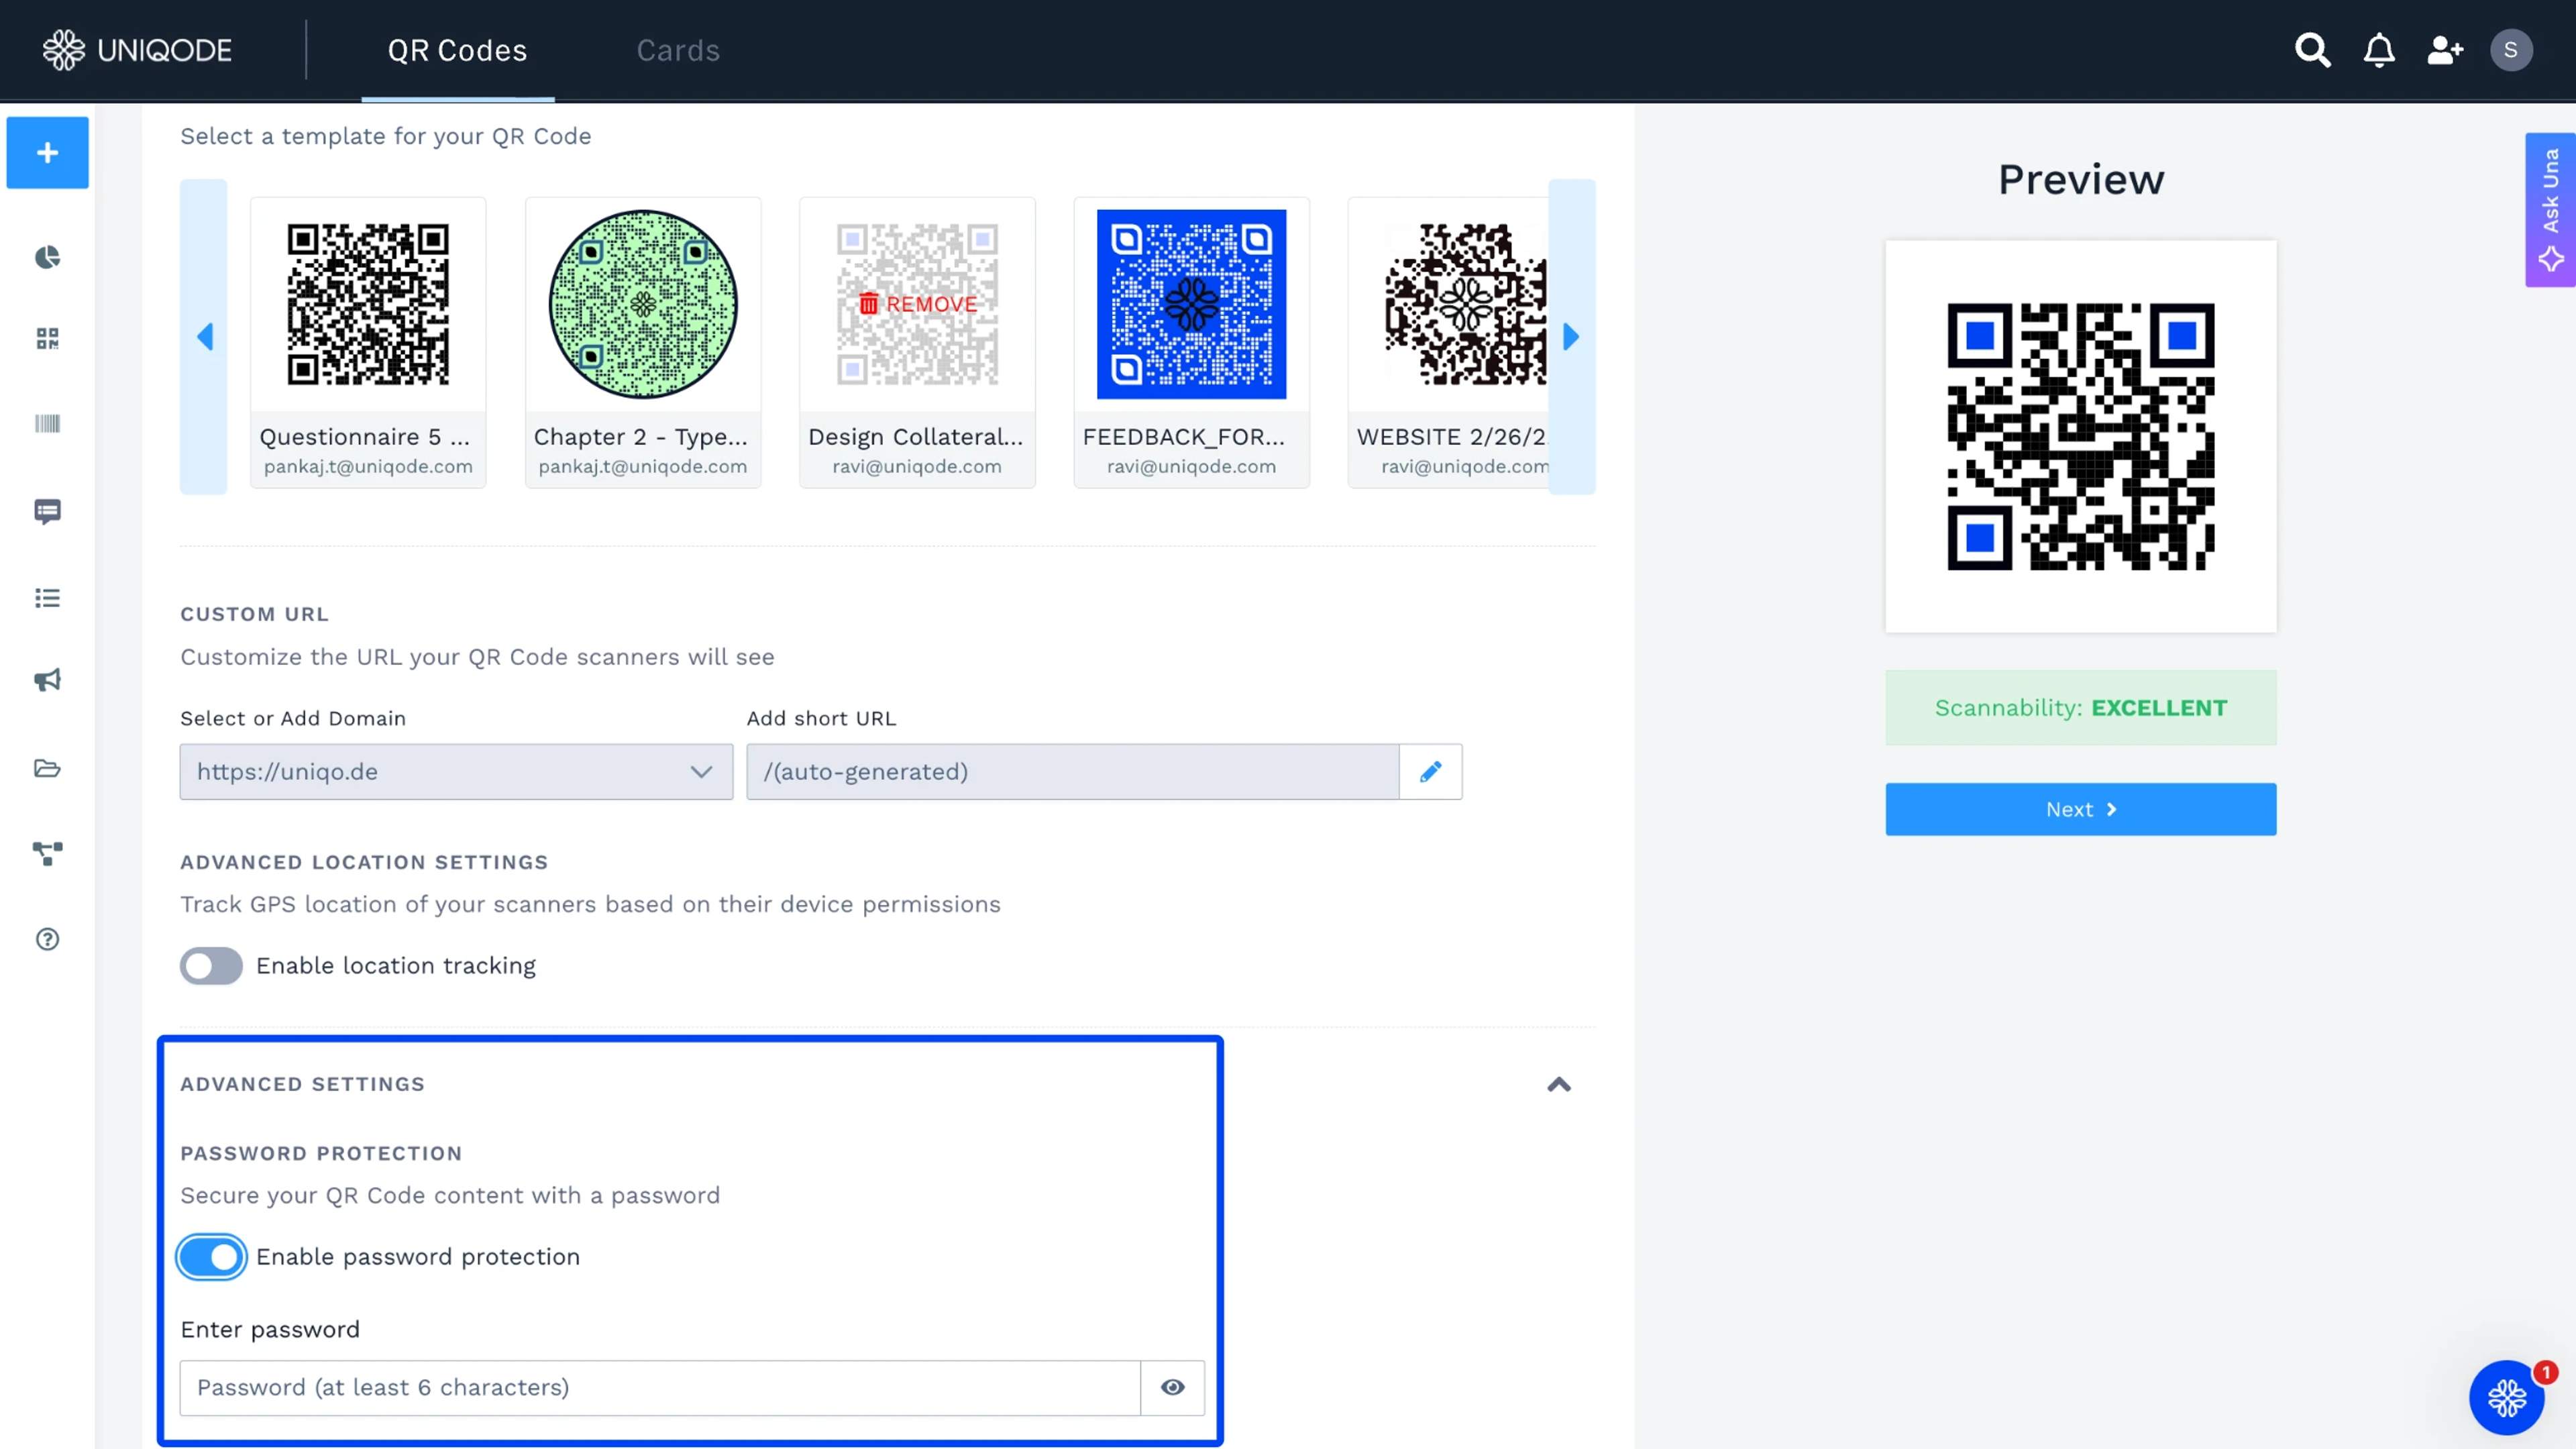This screenshot has width=2576, height=1449.
Task: Open folder sidebar icon
Action: coord(48,768)
